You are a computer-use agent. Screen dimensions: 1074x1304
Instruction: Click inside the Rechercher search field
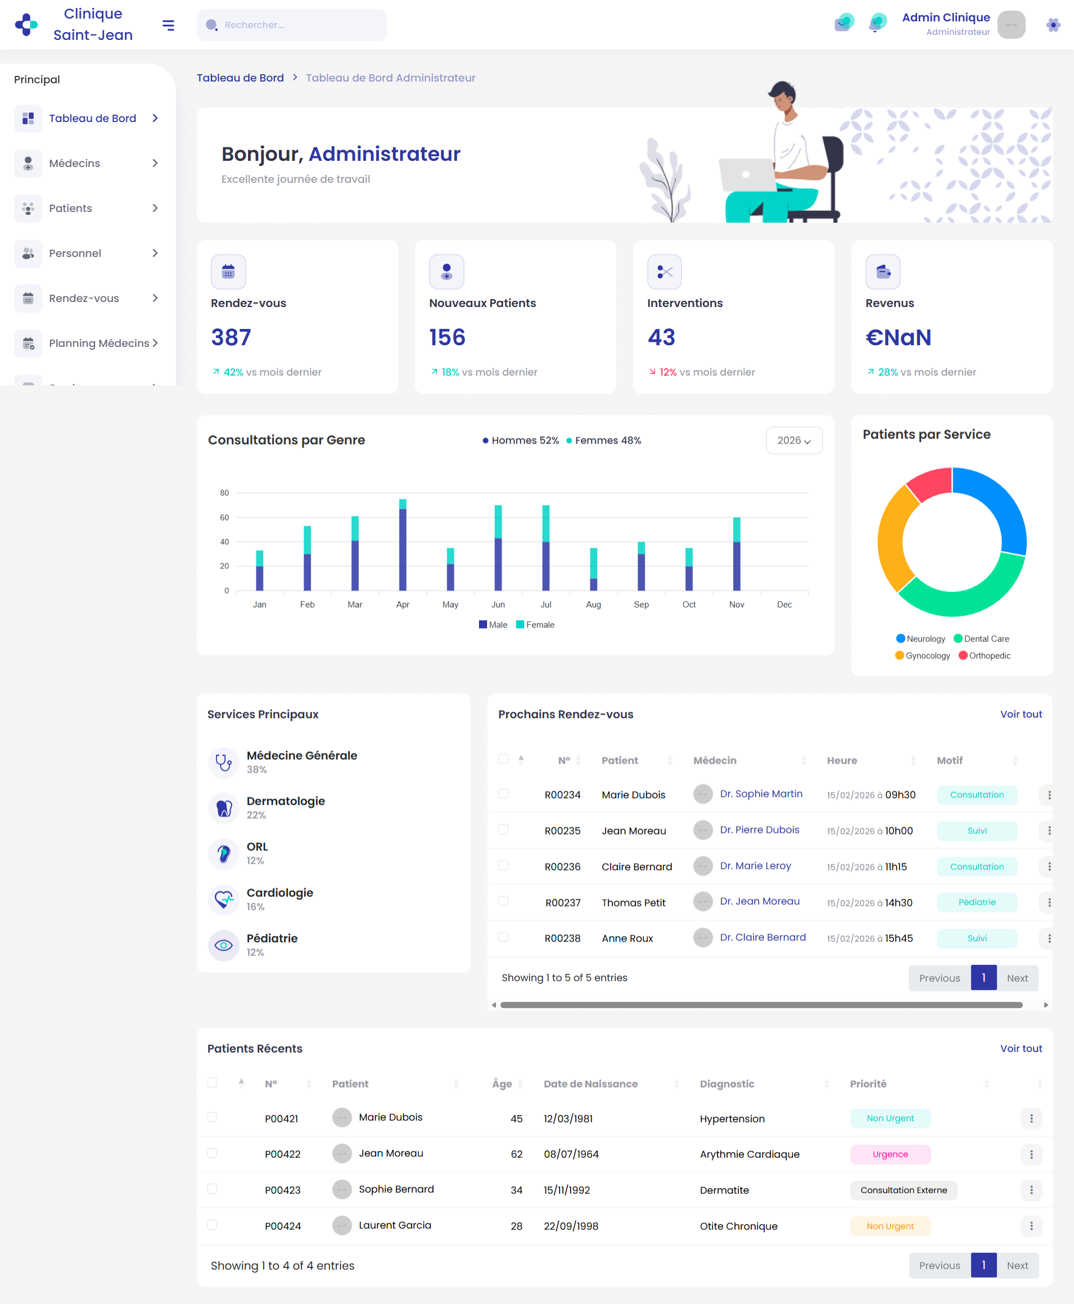pyautogui.click(x=291, y=25)
